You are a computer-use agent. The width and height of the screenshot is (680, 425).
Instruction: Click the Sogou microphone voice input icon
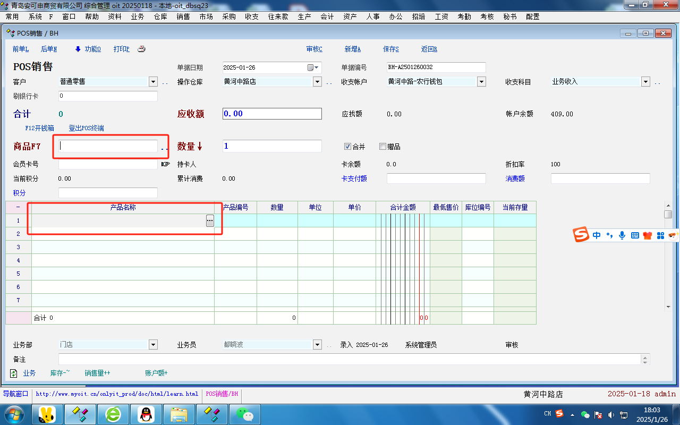coord(622,235)
